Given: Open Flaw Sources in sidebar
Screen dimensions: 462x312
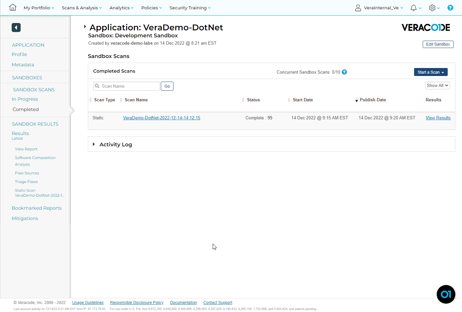Looking at the screenshot, I should [27, 173].
